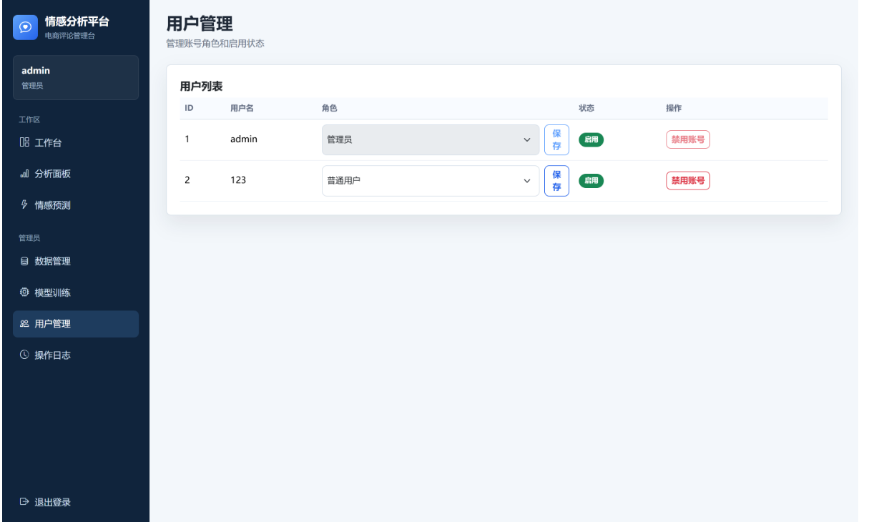The image size is (869, 522).
Task: Click the chevron on user 123's role select
Action: click(527, 181)
